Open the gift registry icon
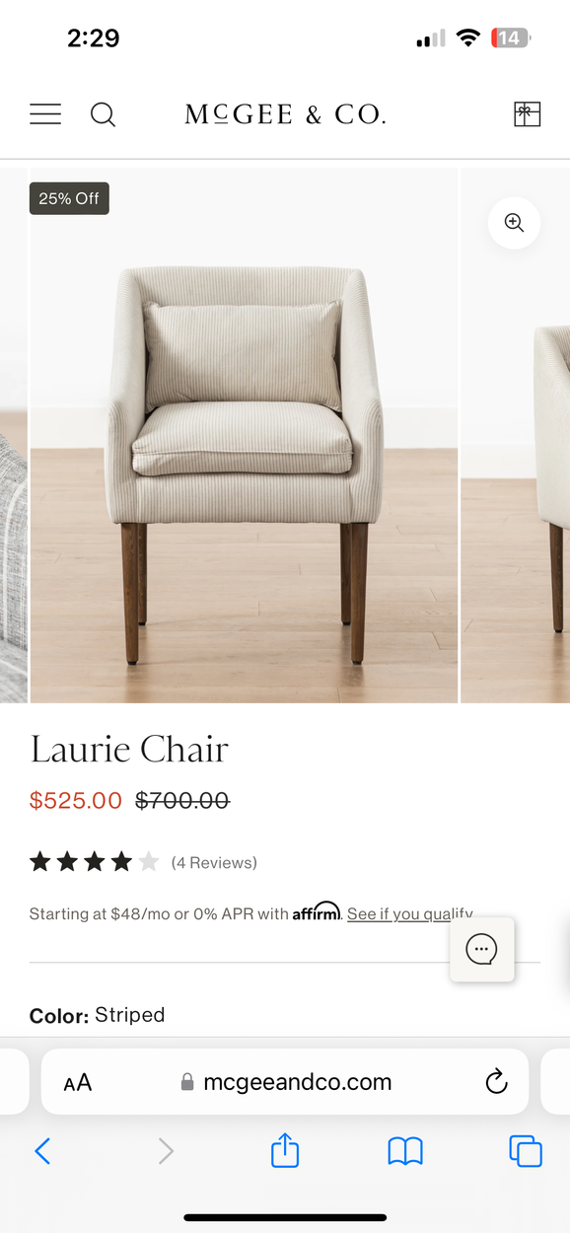Image resolution: width=570 pixels, height=1233 pixels. 528,114
